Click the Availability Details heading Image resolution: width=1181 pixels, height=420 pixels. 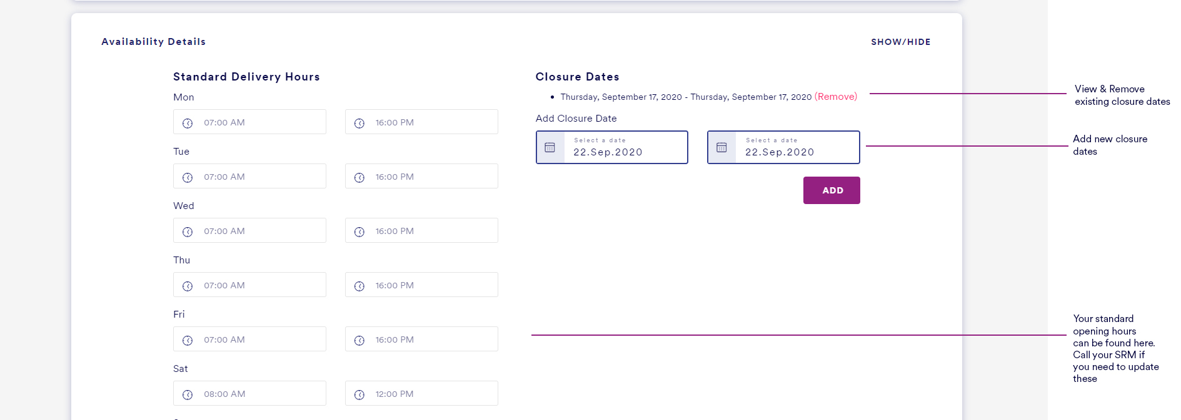153,42
